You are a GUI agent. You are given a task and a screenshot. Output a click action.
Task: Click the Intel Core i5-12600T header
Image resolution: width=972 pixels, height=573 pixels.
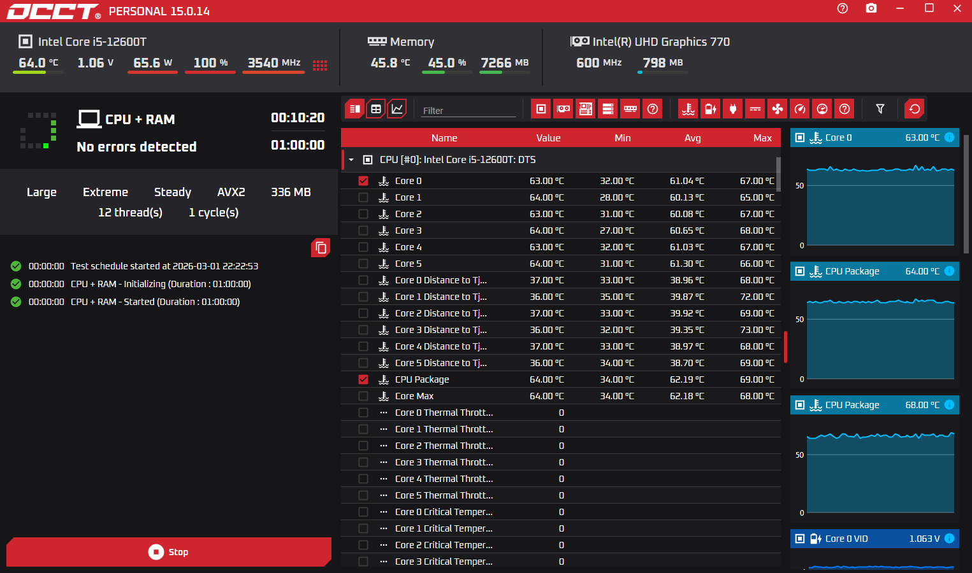[x=92, y=42]
